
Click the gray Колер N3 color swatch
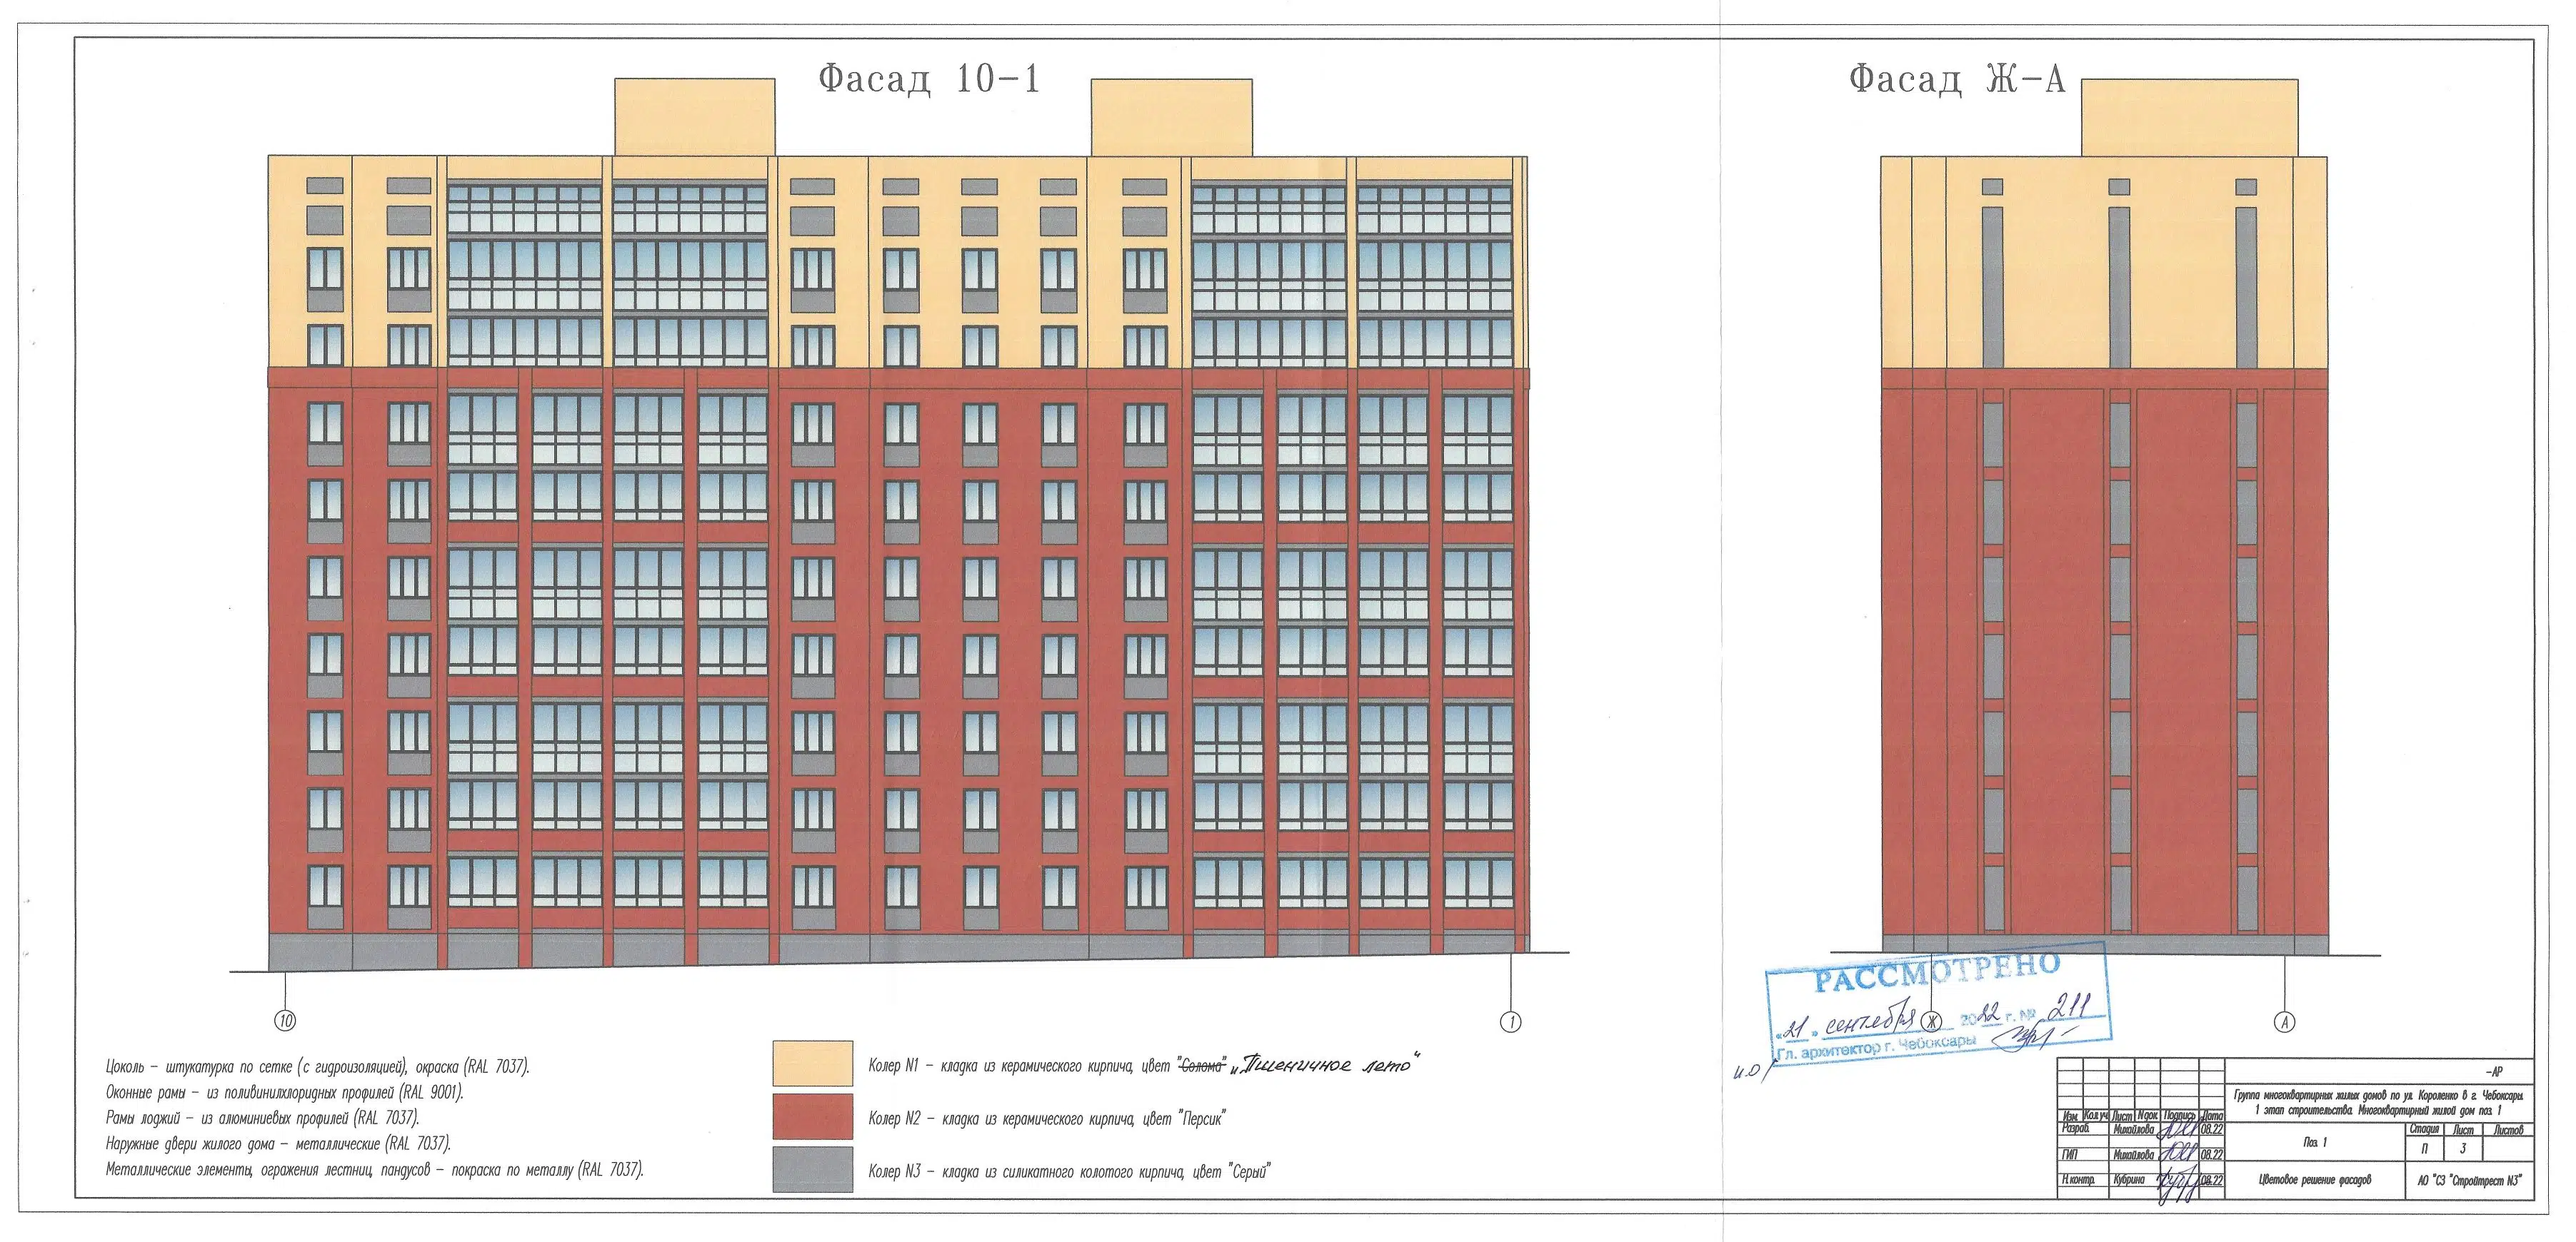coord(812,1169)
